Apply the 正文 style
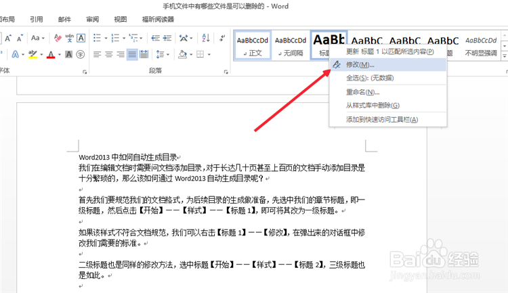Image resolution: width=508 pixels, height=293 pixels. [253, 45]
